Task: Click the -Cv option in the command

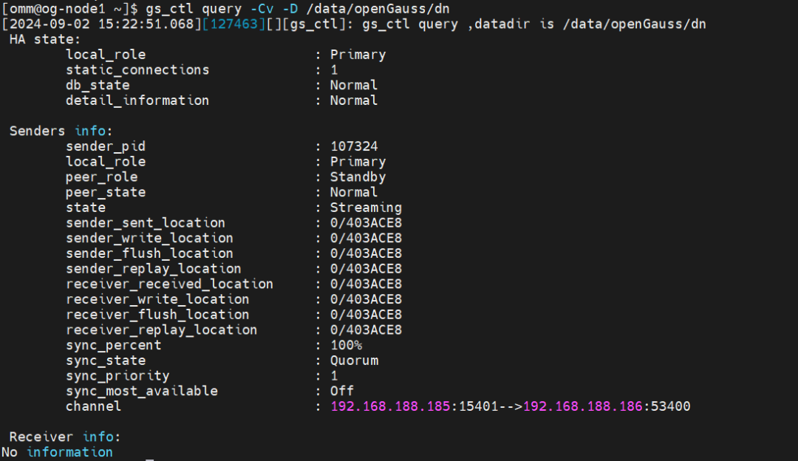Action: (262, 9)
